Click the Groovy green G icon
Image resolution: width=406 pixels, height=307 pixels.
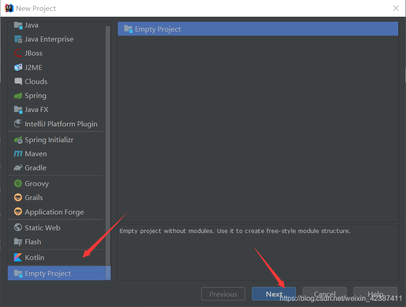point(18,183)
